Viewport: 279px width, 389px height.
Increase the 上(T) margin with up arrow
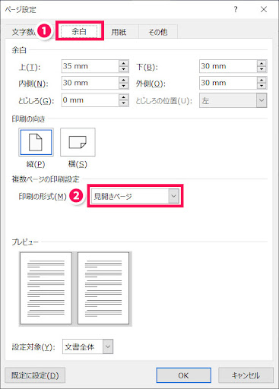point(123,63)
